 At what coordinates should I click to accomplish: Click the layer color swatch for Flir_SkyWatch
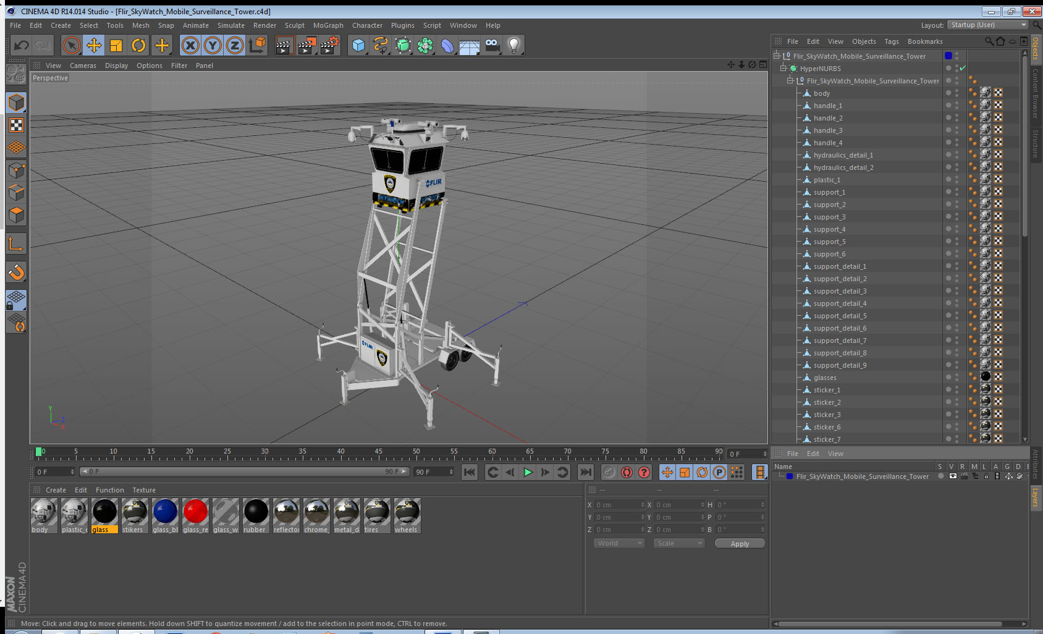click(790, 476)
